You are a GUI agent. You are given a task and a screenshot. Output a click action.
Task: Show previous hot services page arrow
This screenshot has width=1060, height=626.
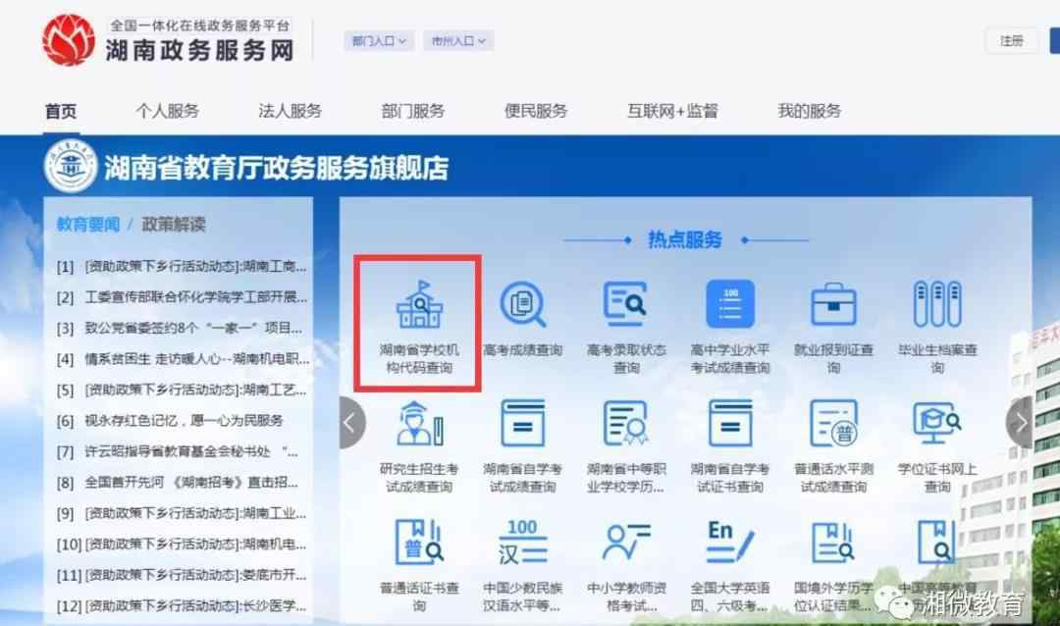coord(350,423)
